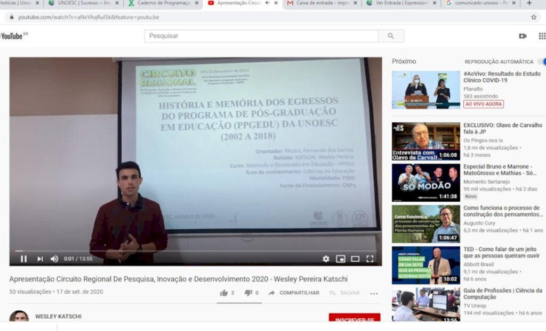Toggle Reprodução Automática autoplay switch
This screenshot has height=331, width=546.
coord(541,62)
